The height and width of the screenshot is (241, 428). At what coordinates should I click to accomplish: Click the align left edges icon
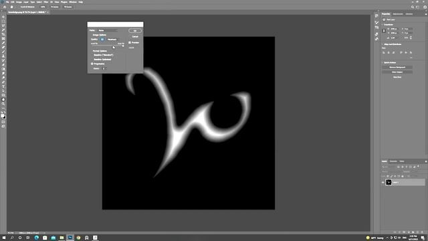point(384,52)
